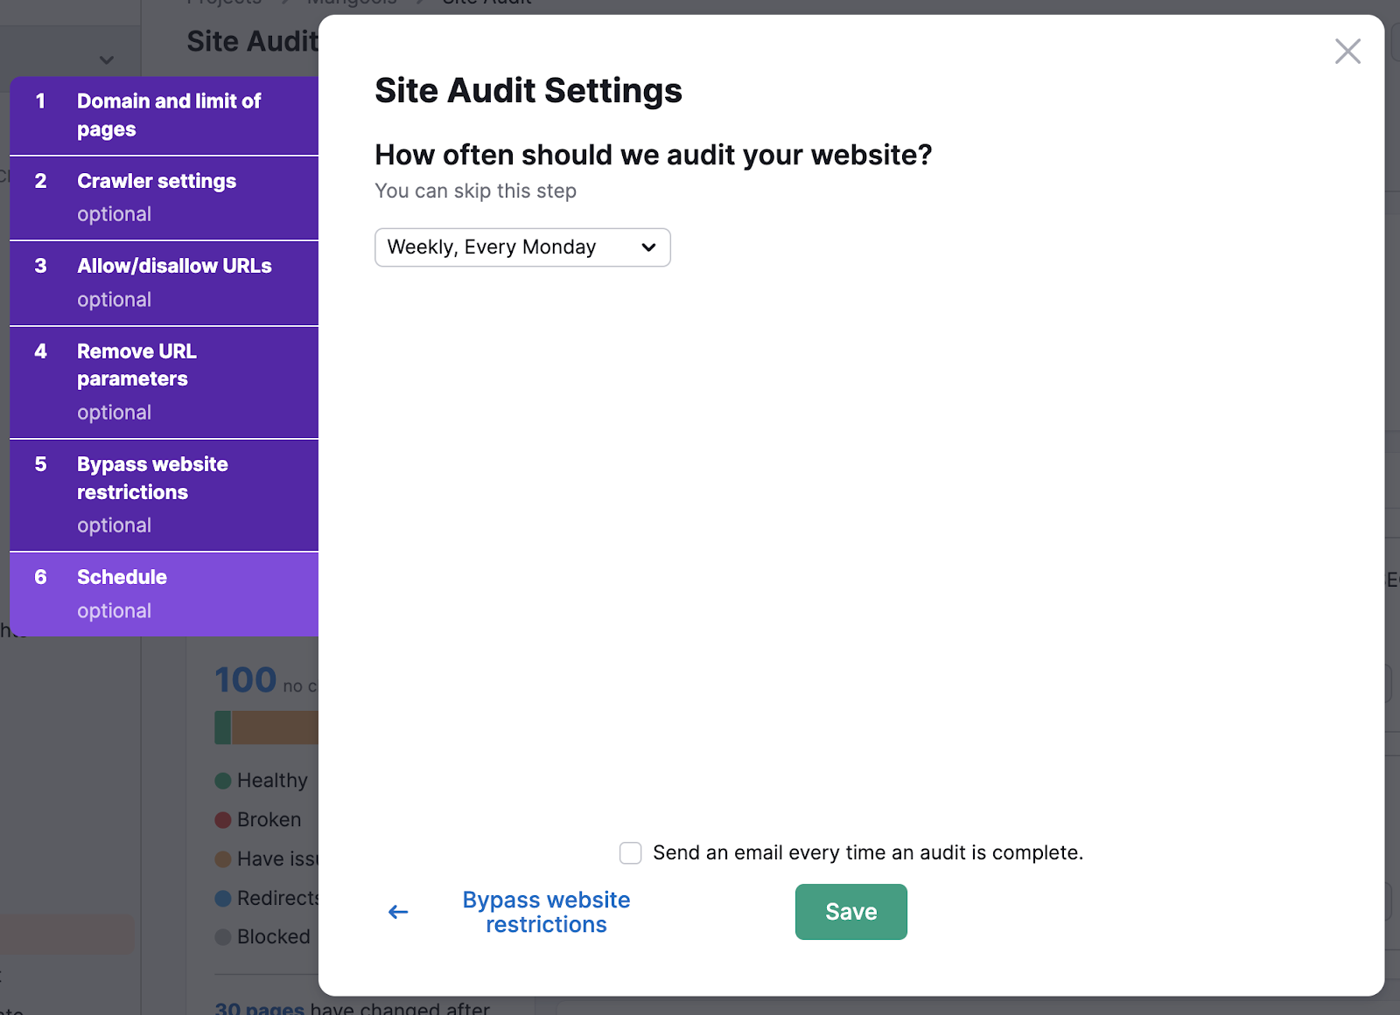Close the Site Audit Settings dialog
1400x1015 pixels.
click(1347, 52)
